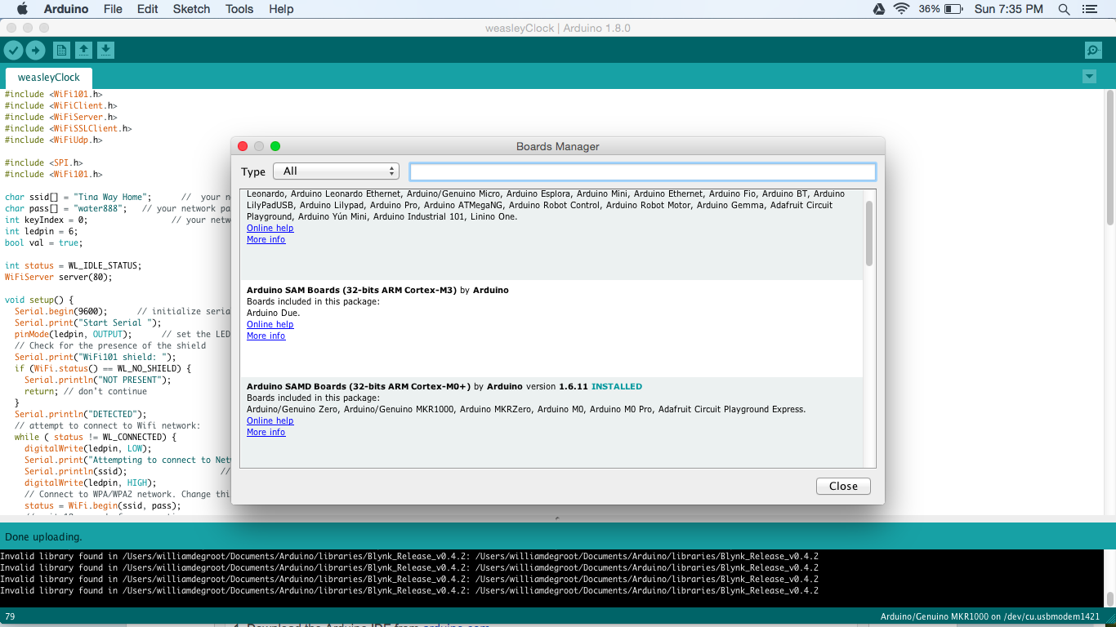The image size is (1116, 627).
Task: Click the 'int ledpin = 6;' code line
Action: click(x=41, y=231)
